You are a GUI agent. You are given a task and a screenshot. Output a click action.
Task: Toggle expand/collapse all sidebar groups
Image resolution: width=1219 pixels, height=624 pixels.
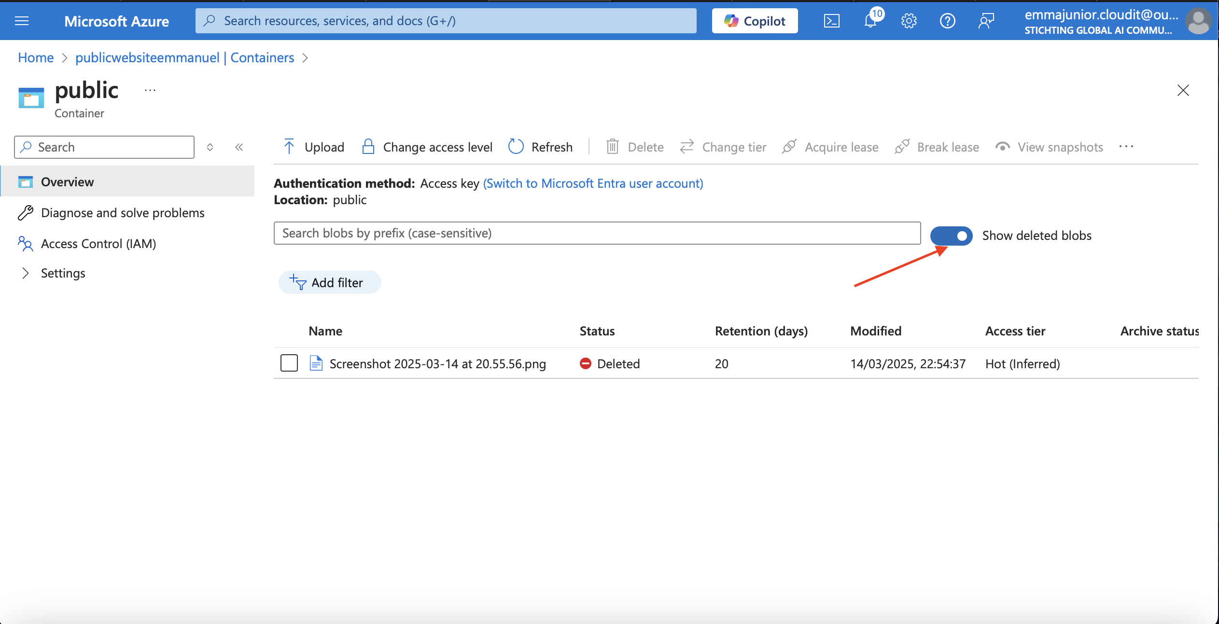pos(210,147)
